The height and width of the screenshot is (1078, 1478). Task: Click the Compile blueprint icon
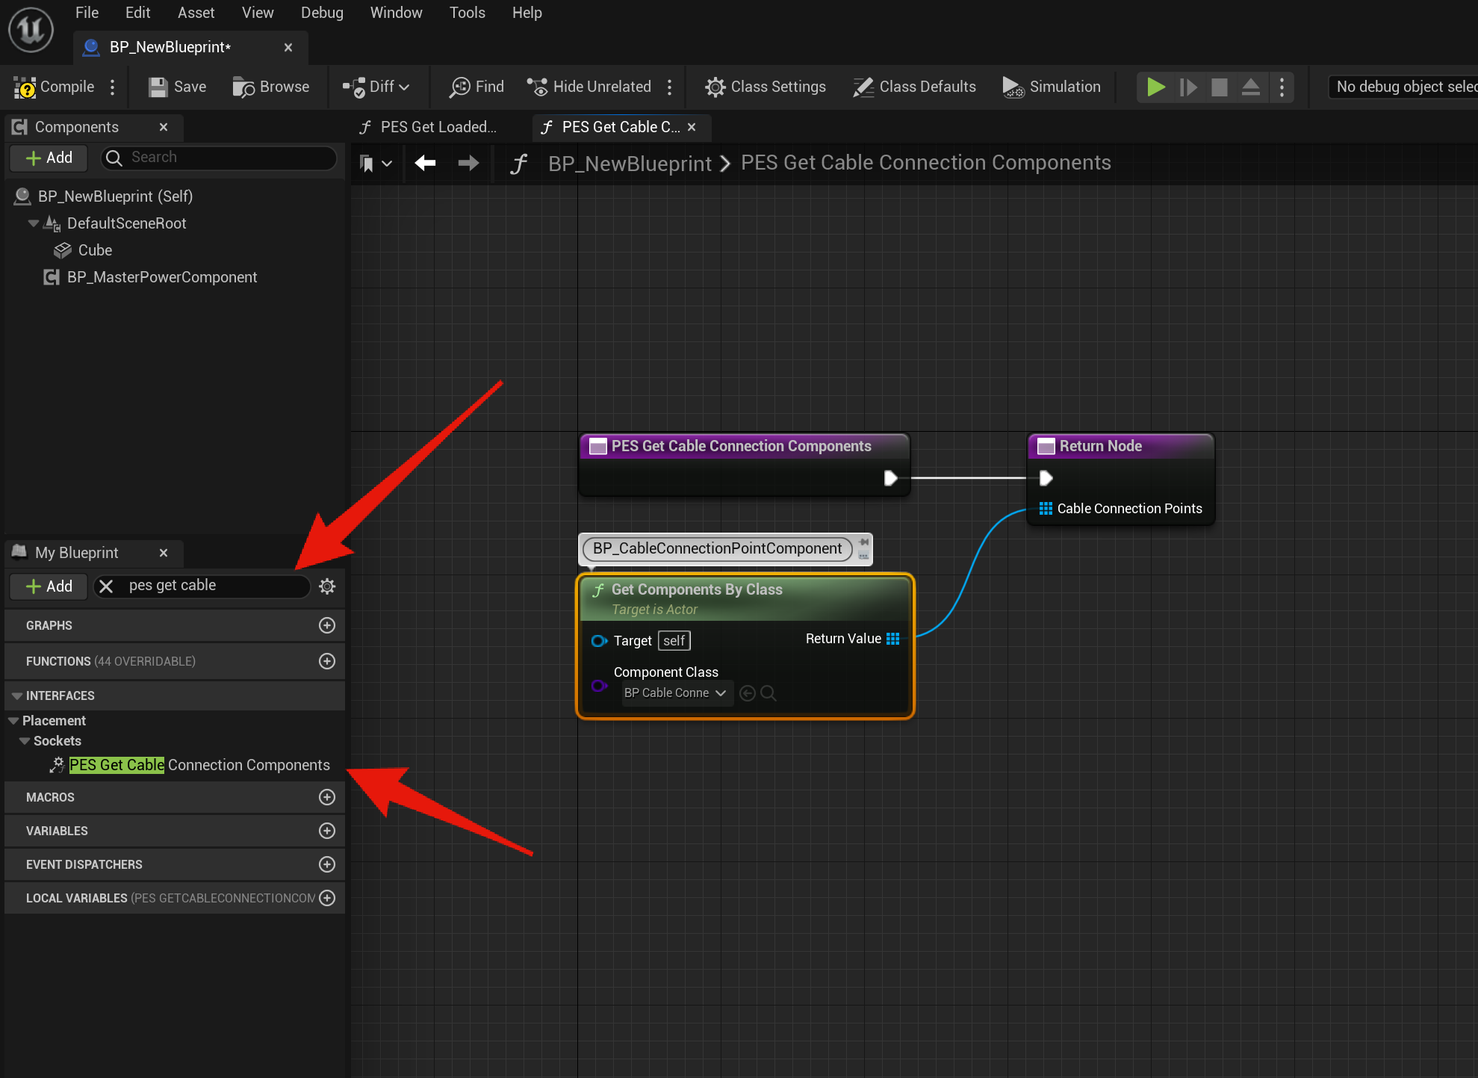(x=25, y=87)
